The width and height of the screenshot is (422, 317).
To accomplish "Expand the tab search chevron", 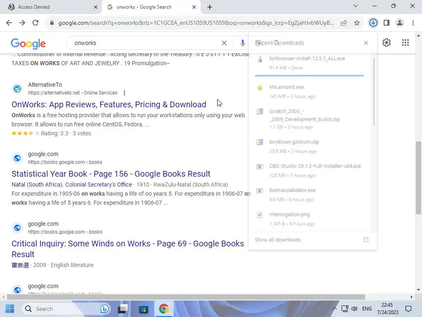I will [356, 6].
